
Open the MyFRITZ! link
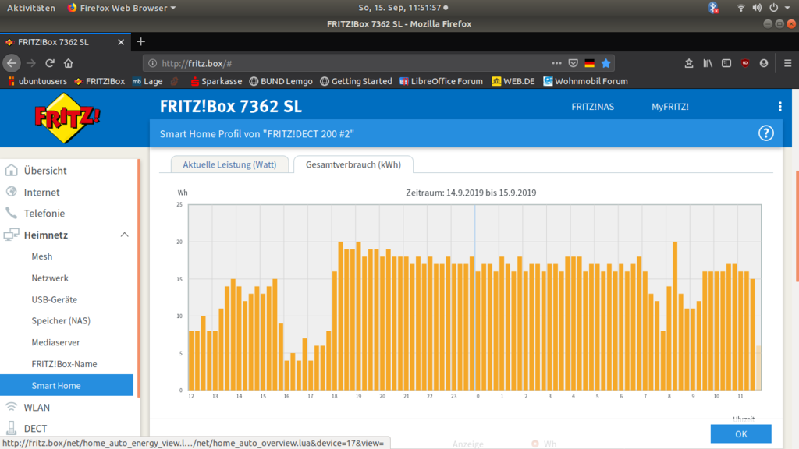pos(670,106)
